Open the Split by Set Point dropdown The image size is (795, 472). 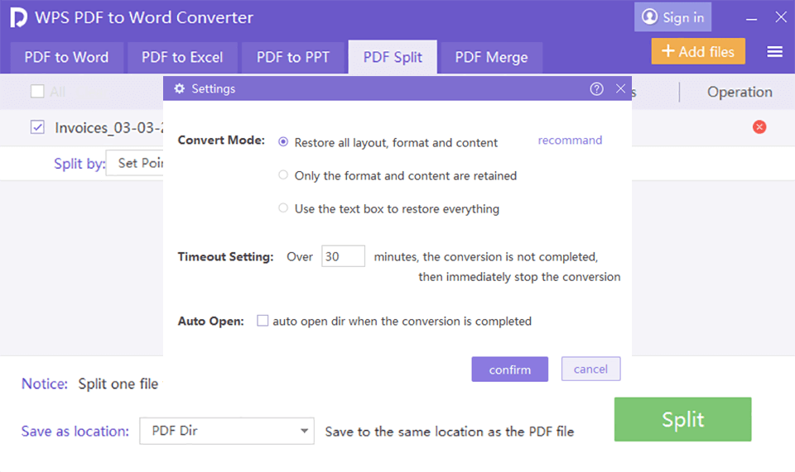(135, 163)
